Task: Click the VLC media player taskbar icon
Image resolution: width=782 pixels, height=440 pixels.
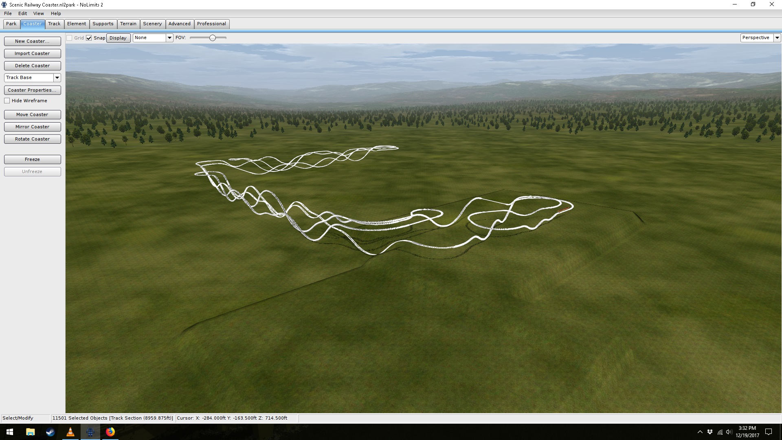Action: pyautogui.click(x=70, y=432)
